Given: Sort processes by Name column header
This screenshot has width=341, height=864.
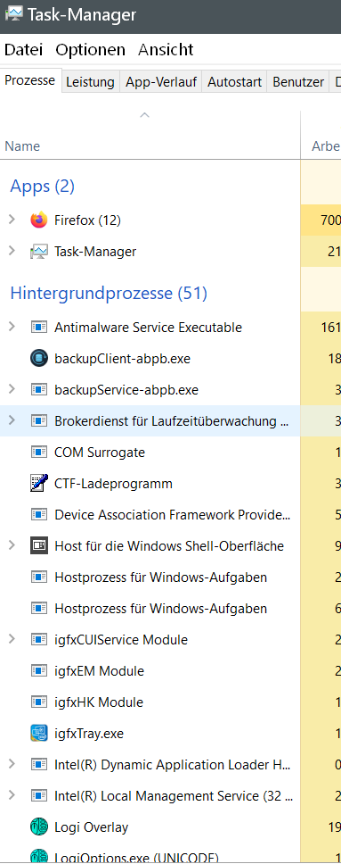Looking at the screenshot, I should coord(150,145).
